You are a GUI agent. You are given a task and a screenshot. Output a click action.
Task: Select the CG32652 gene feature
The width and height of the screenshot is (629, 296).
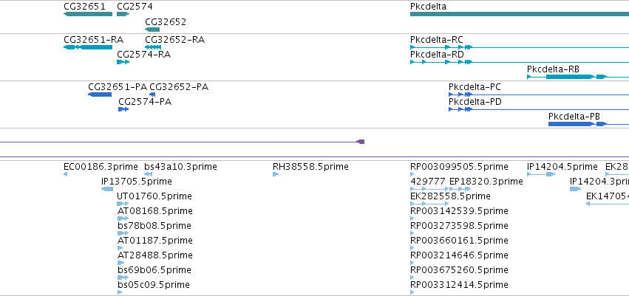[152, 30]
